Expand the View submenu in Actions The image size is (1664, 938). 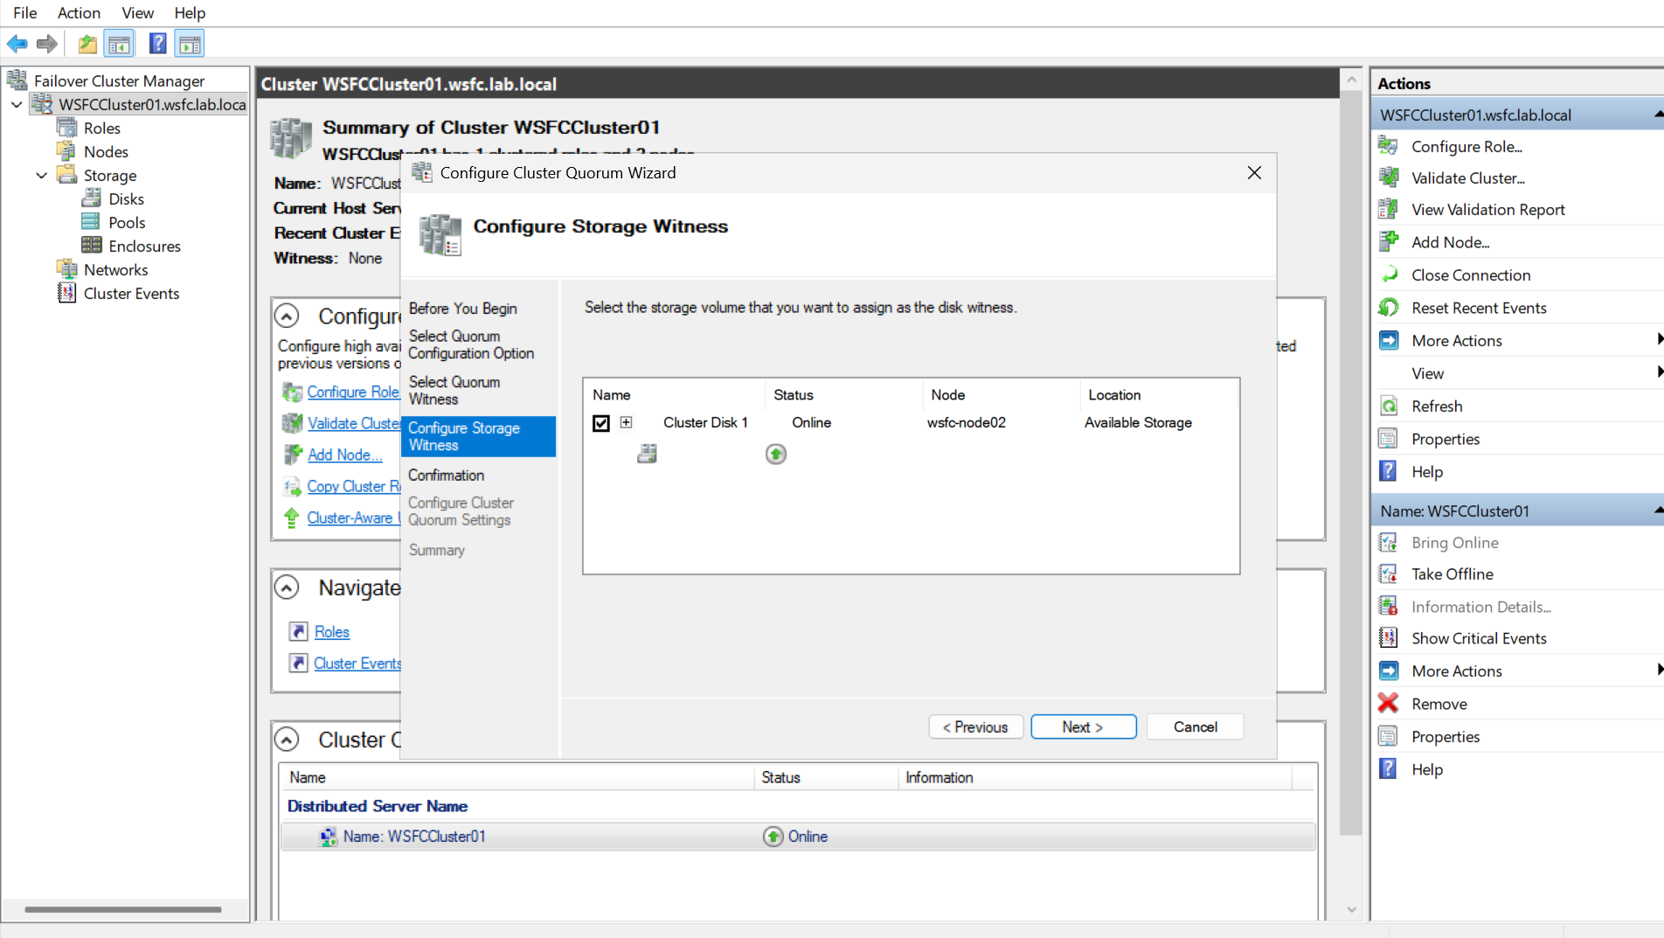click(x=1659, y=372)
